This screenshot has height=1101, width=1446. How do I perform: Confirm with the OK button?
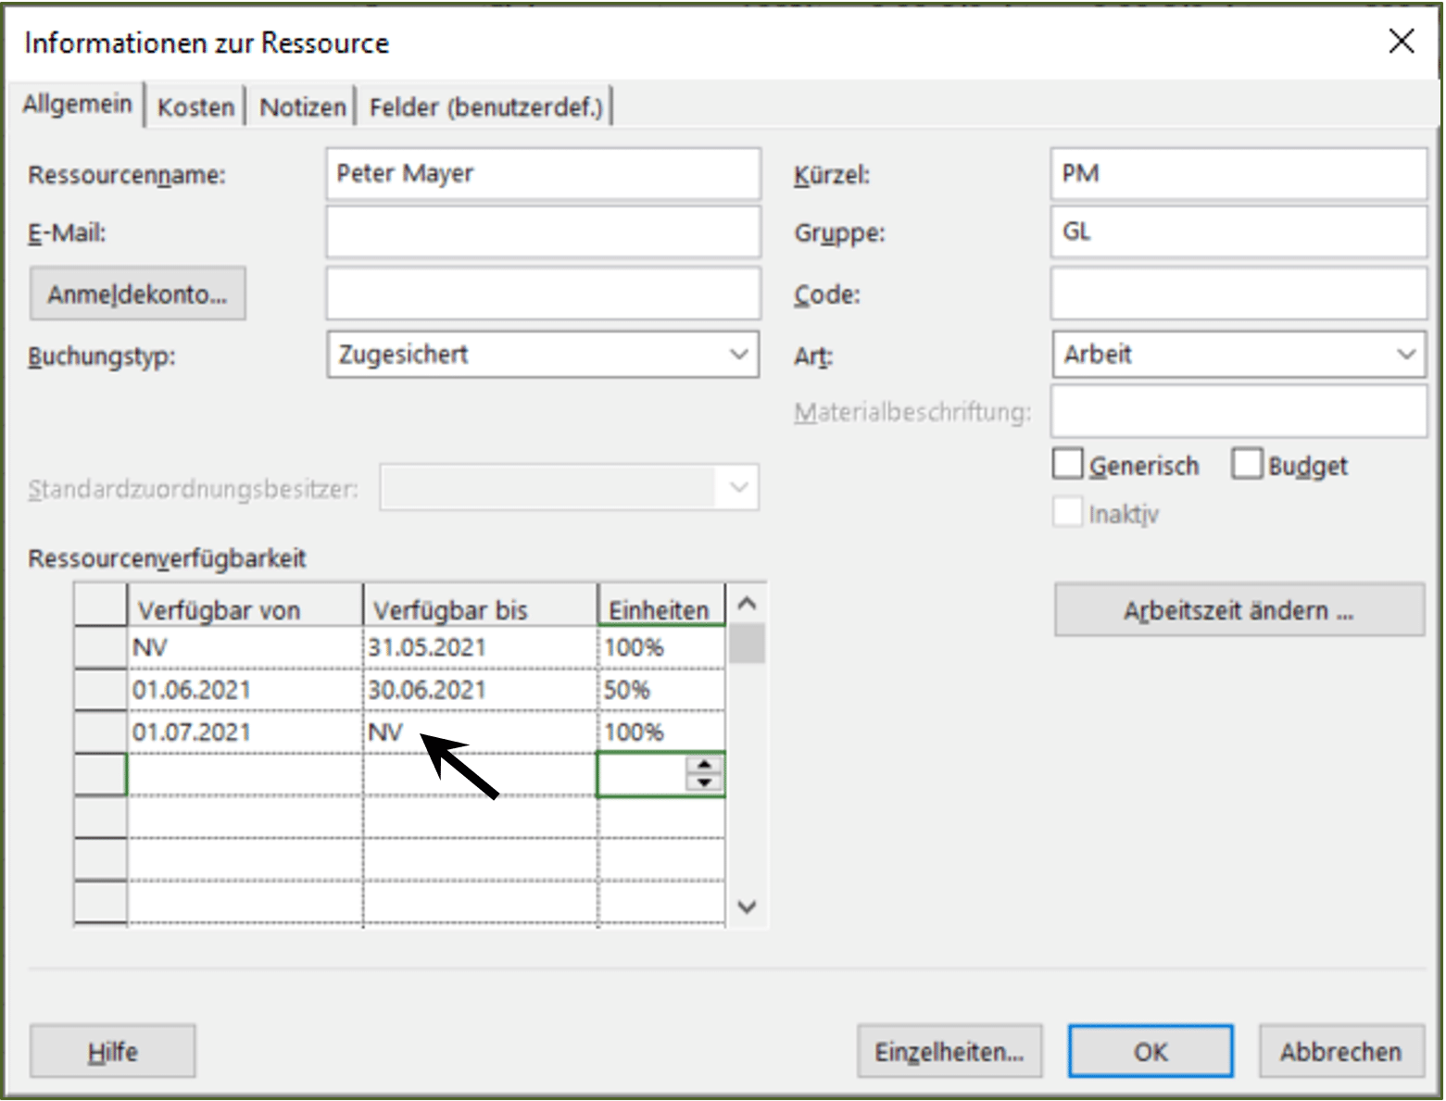(1151, 1051)
